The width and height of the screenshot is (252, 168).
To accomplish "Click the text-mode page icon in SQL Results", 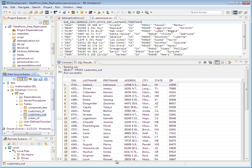I will click(223, 62).
